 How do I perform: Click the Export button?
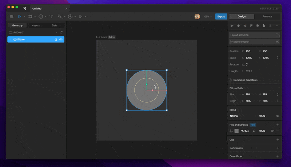tap(221, 16)
